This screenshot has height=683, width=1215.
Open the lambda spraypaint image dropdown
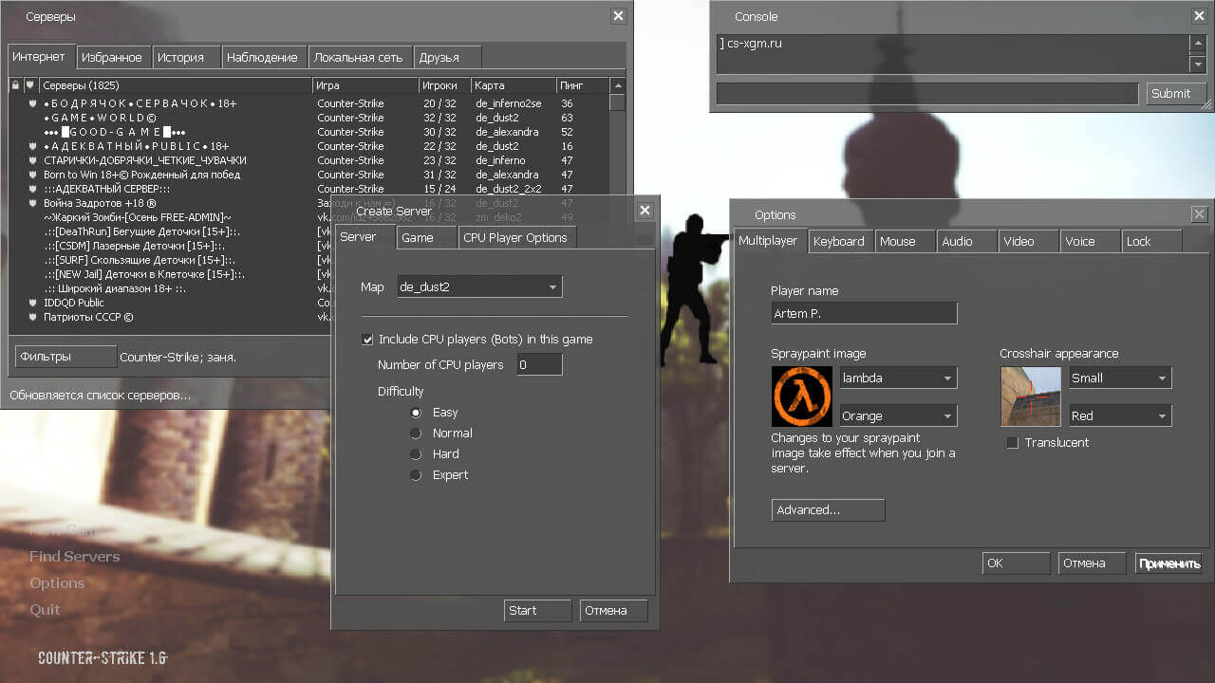click(897, 378)
